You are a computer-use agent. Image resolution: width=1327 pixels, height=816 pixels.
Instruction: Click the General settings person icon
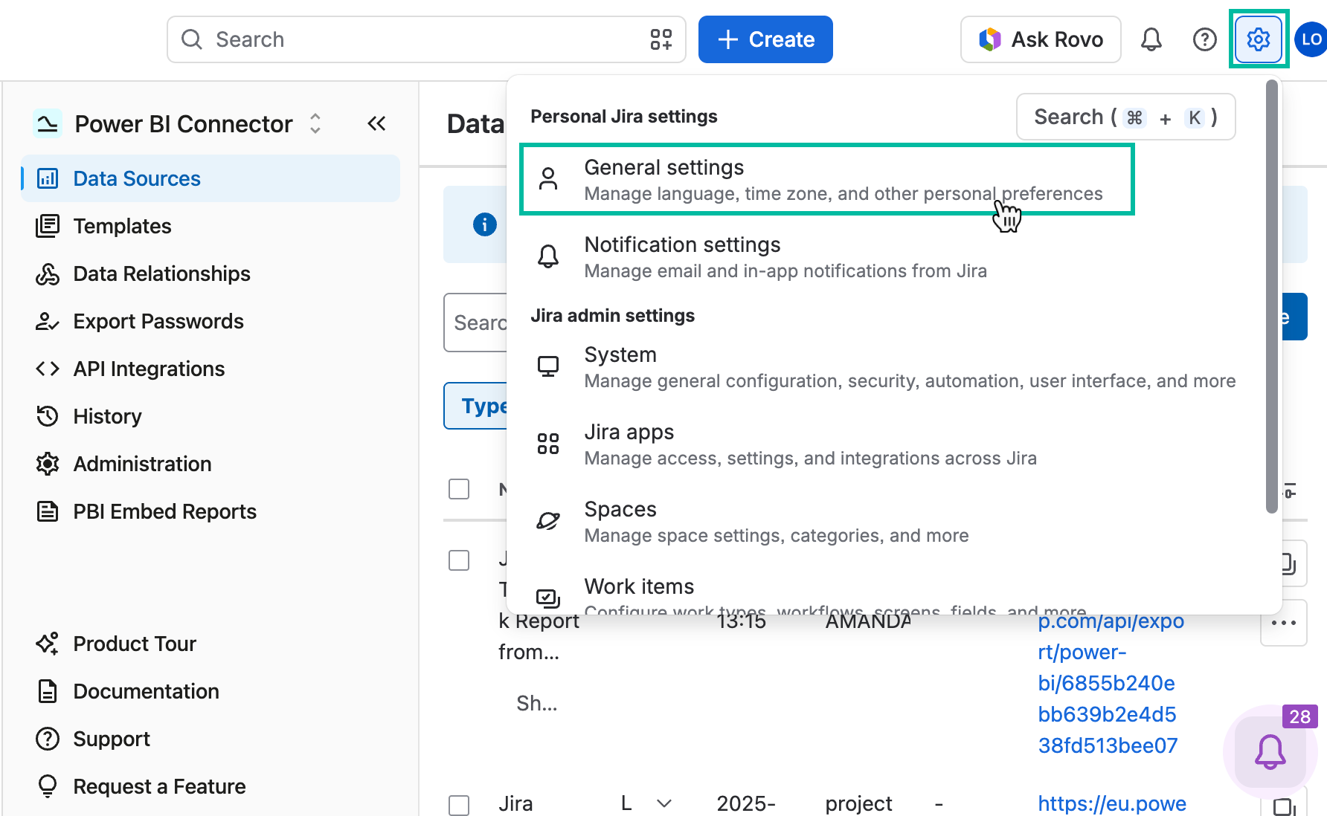coord(548,179)
